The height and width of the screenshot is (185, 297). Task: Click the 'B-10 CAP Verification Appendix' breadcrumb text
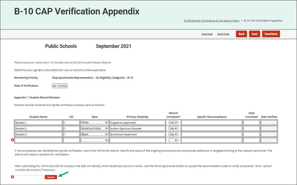(x=263, y=21)
